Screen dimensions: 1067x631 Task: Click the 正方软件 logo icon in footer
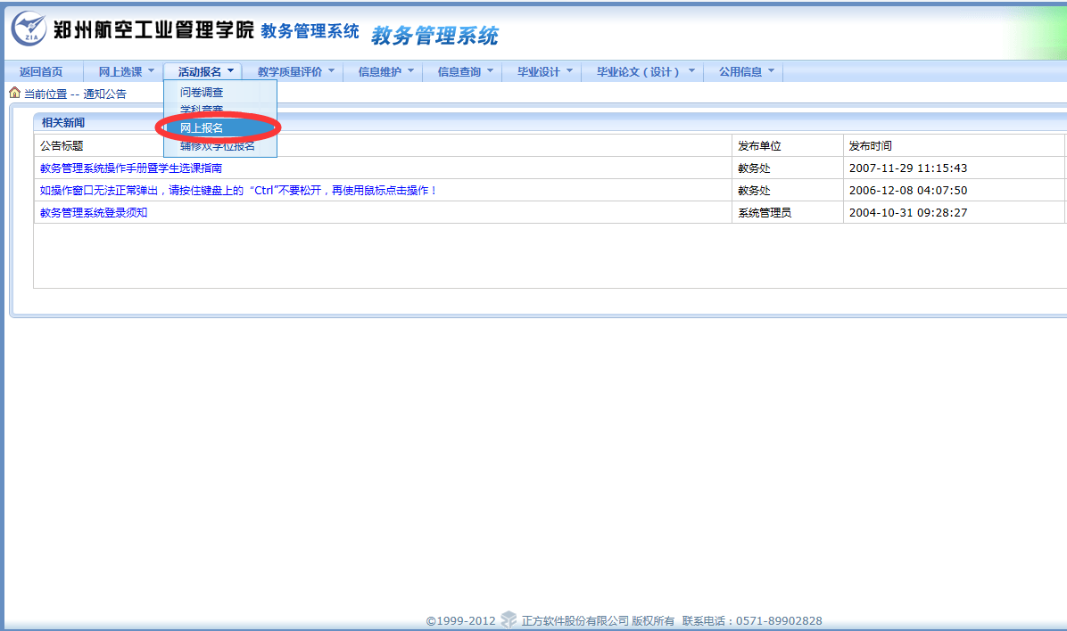click(x=509, y=619)
